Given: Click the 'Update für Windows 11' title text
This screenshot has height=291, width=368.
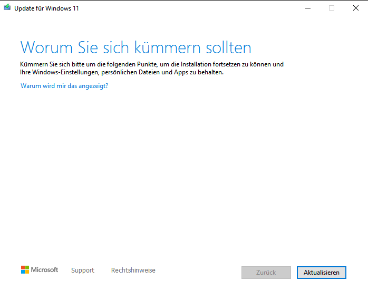Looking at the screenshot, I should point(46,8).
